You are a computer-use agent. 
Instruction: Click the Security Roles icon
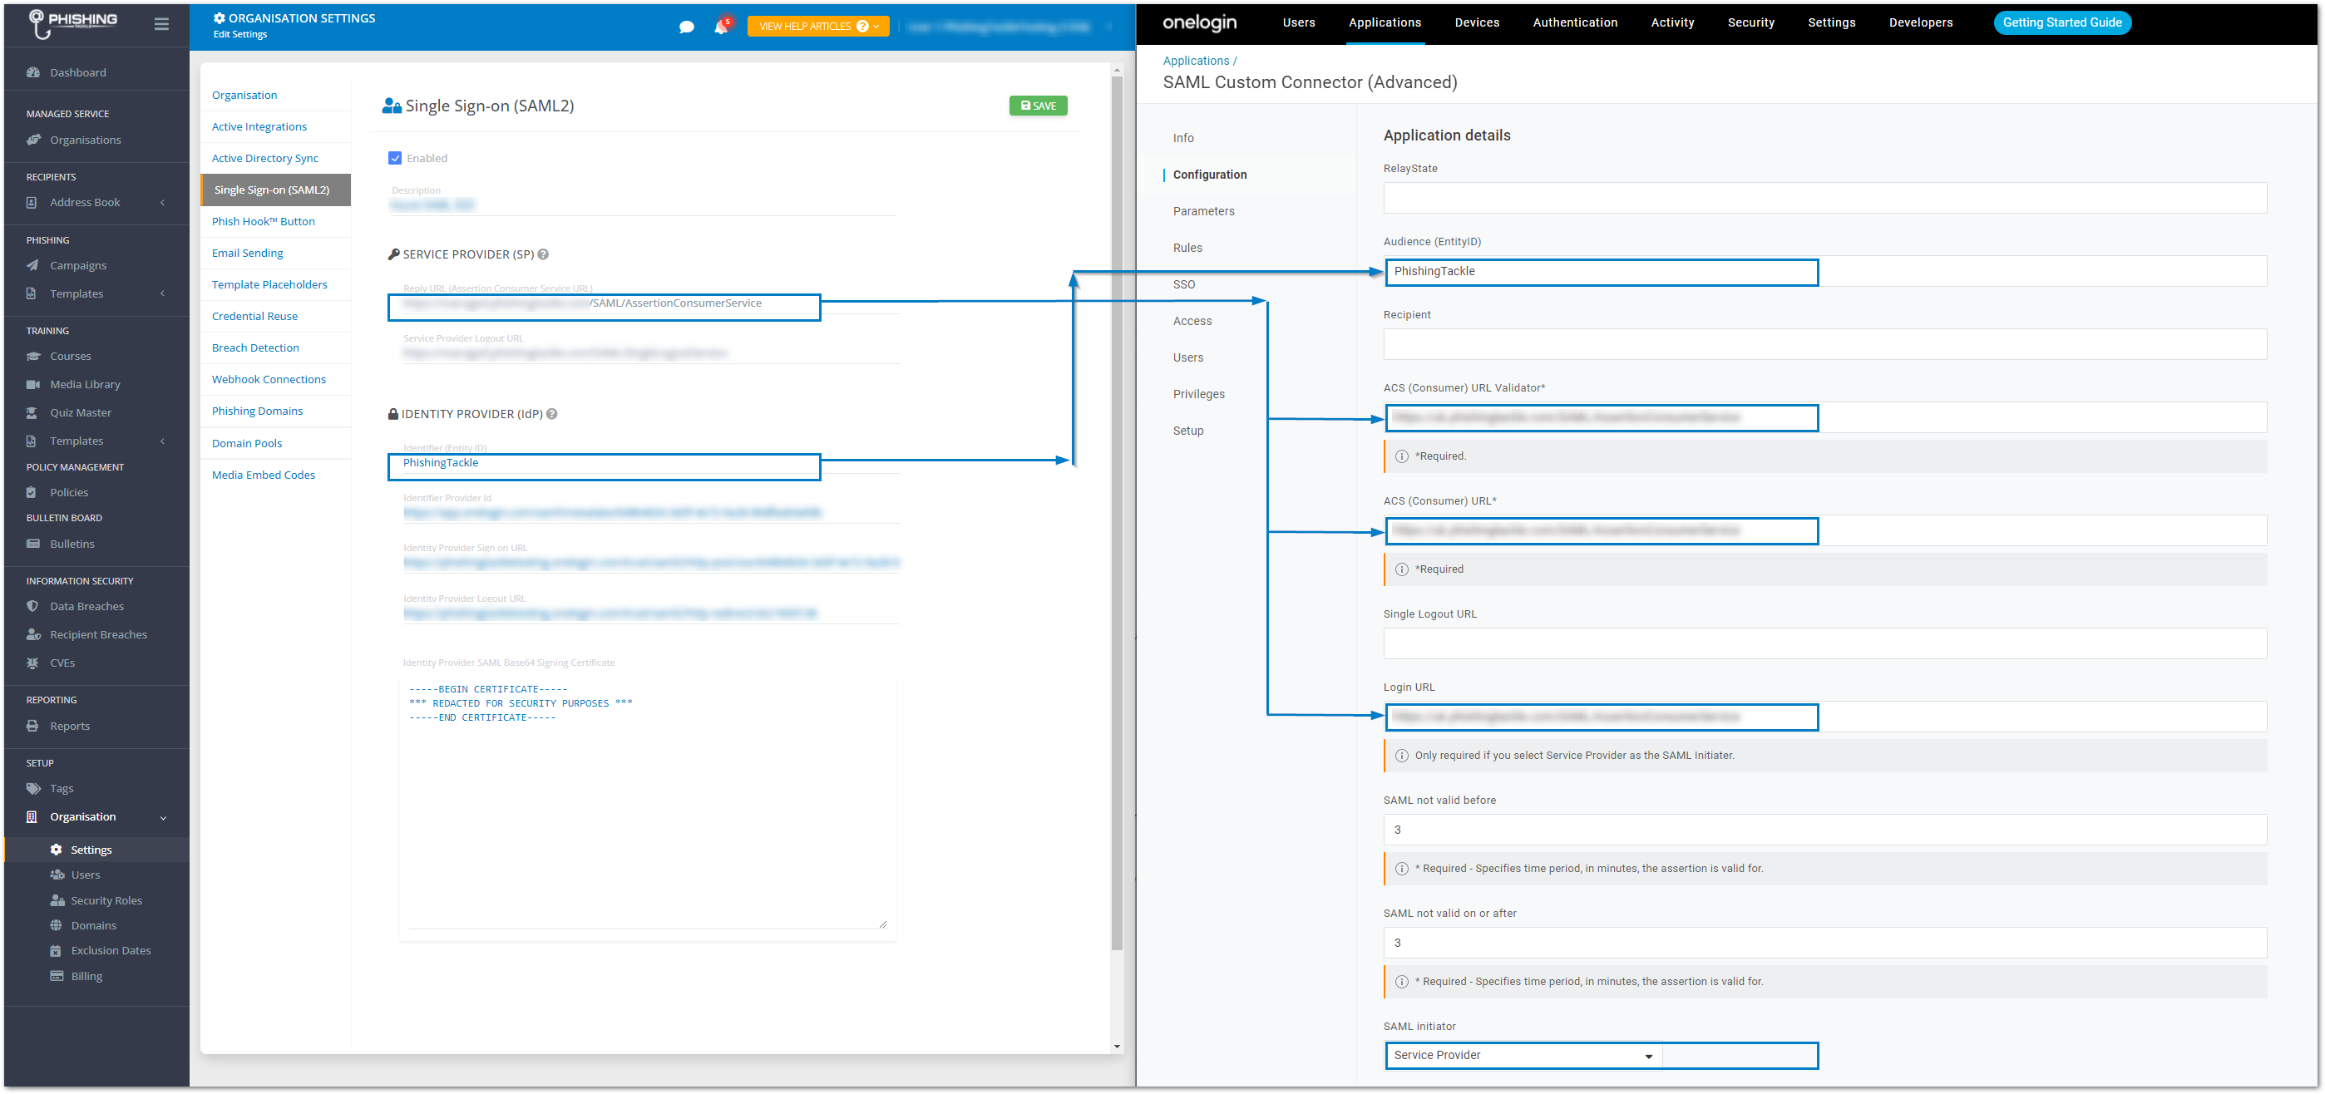[57, 901]
